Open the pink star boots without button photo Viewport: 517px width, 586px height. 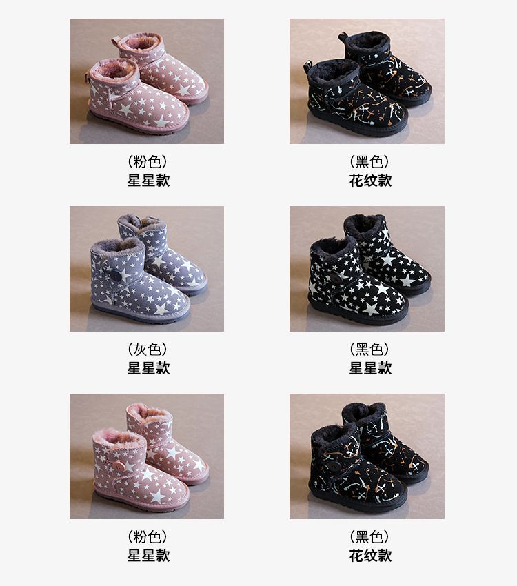[x=147, y=81]
